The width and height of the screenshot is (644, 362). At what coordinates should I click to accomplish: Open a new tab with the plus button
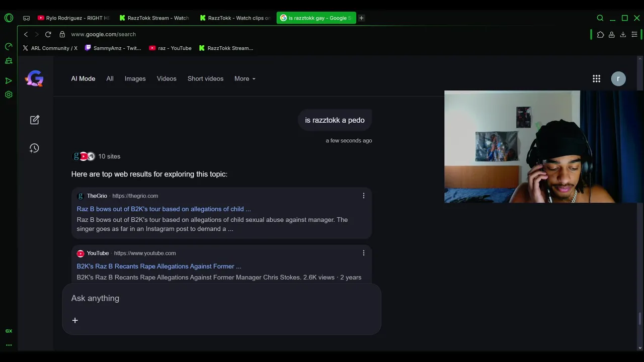[x=361, y=18]
